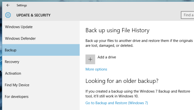Click the Update & Security gear icon
Screen dimensions: 194x110
[8, 15]
